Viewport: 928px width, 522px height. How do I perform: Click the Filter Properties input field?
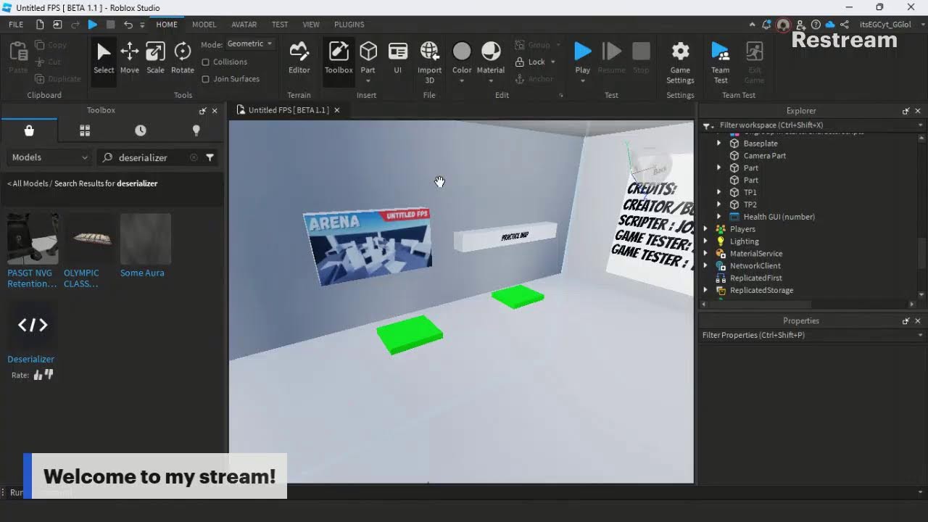point(811,335)
